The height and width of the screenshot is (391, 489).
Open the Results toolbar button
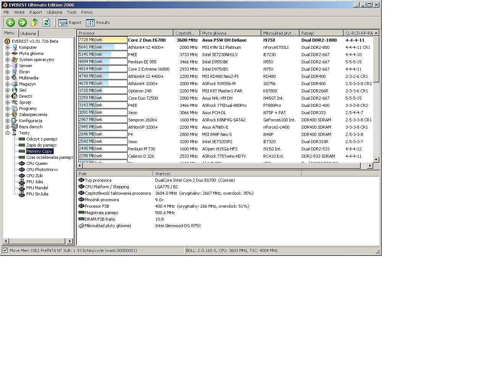click(x=98, y=23)
